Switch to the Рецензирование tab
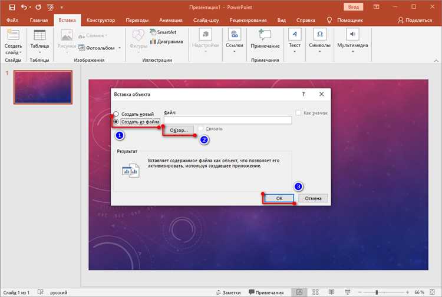 pos(248,20)
